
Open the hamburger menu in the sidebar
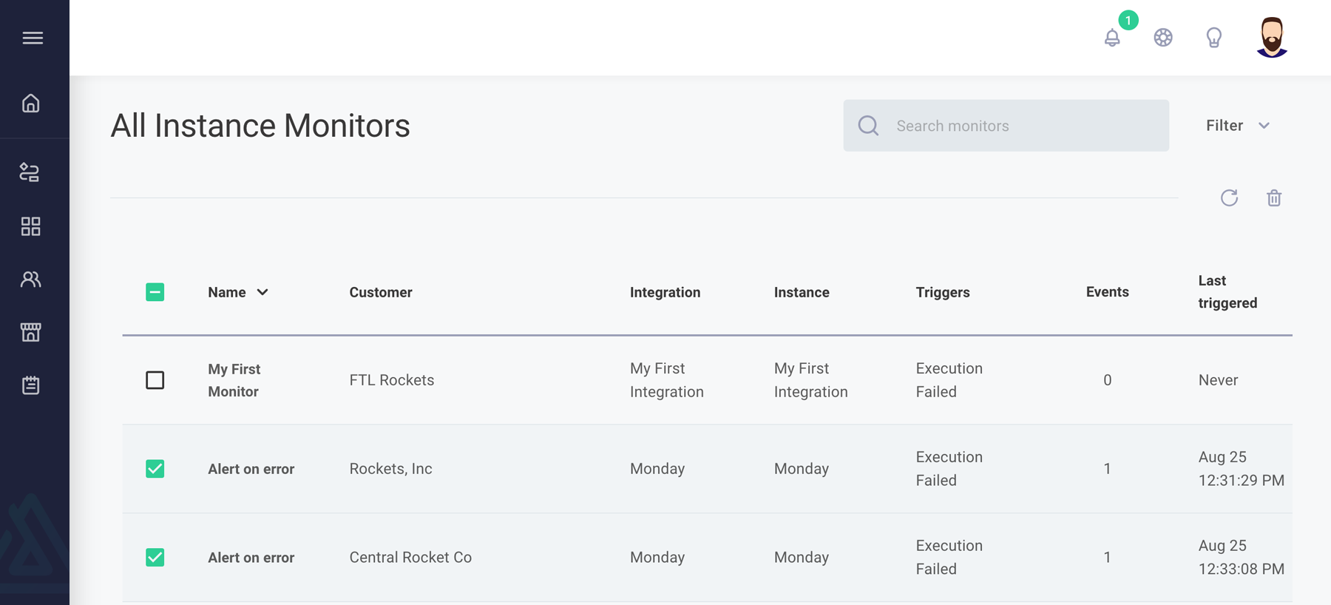coord(33,38)
